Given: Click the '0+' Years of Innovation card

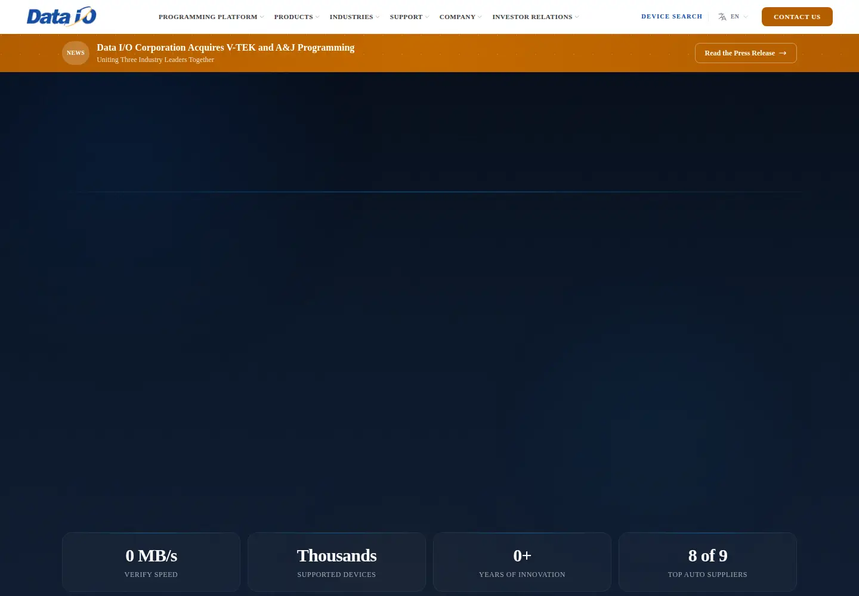Looking at the screenshot, I should coord(522,562).
